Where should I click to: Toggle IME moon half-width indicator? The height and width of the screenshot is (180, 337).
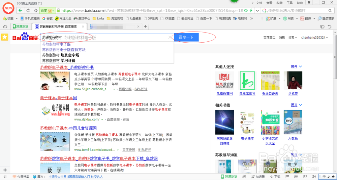click(328, 177)
